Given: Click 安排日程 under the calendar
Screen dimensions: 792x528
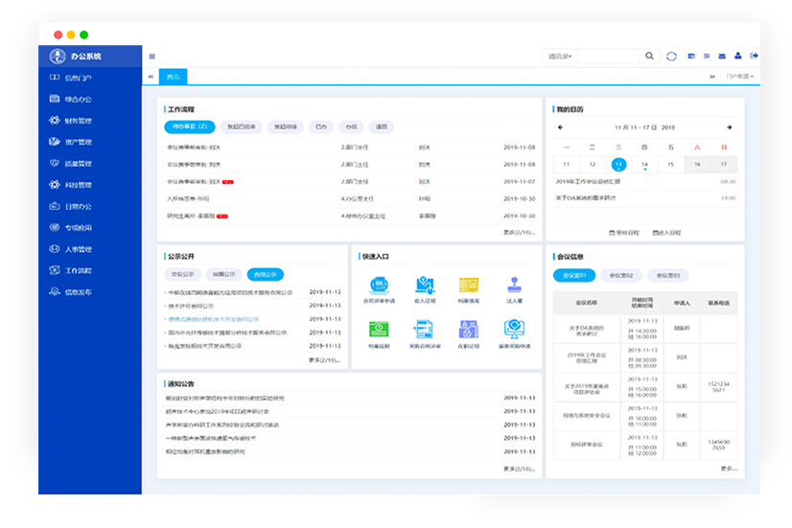Looking at the screenshot, I should (x=625, y=232).
